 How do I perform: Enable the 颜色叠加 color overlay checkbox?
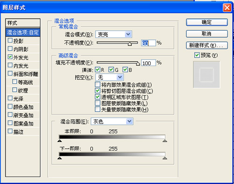click(x=10, y=106)
